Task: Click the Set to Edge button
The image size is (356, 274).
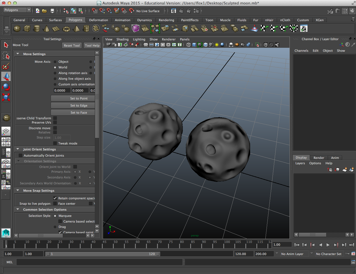Action: tap(73, 105)
